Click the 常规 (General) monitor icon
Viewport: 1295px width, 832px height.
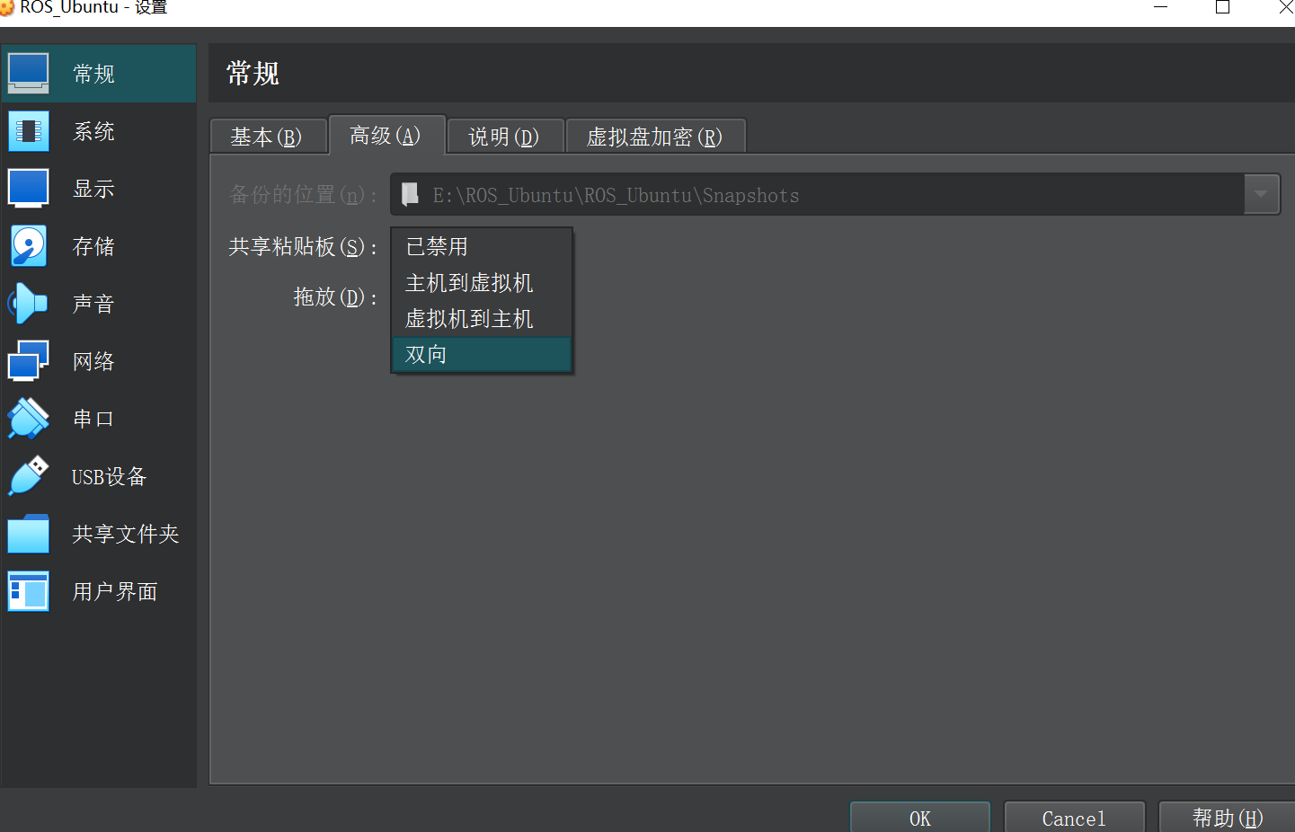coord(29,73)
